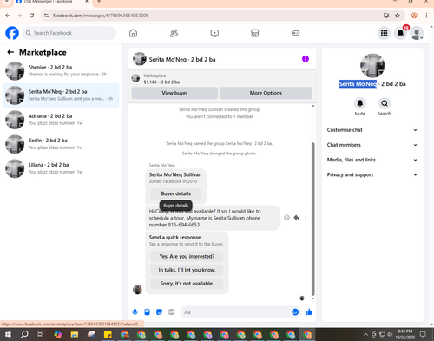Expand Privacy and support section
Image resolution: width=434 pixels, height=341 pixels.
(x=372, y=174)
